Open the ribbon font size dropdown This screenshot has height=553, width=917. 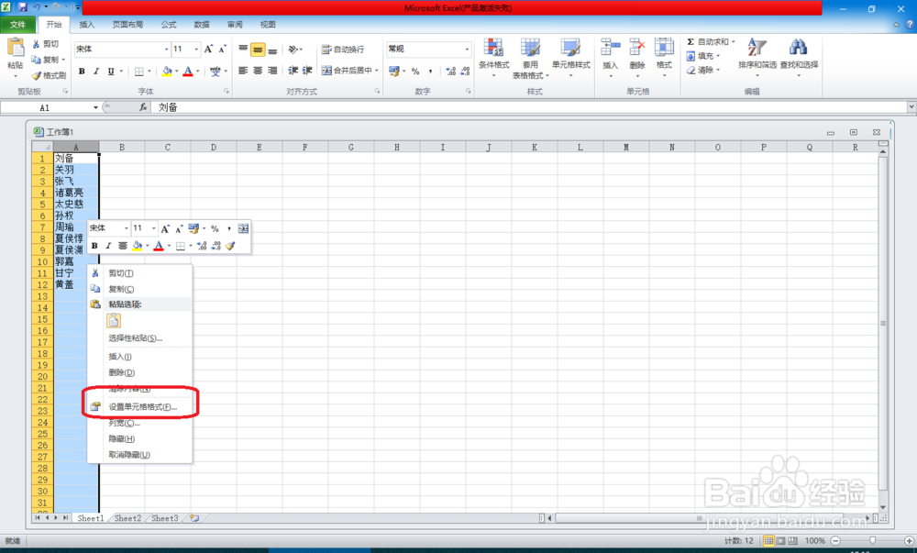coord(196,50)
